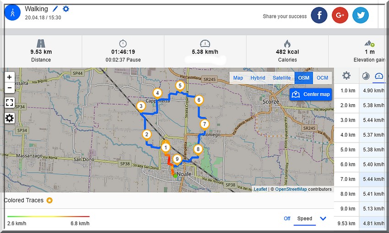Share the activity on Twitter
Viewport: 389px width, 233px height.
click(361, 16)
